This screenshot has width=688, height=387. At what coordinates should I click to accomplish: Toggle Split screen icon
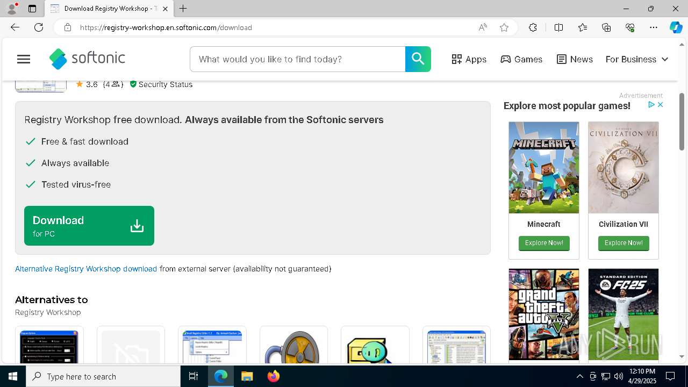click(558, 27)
